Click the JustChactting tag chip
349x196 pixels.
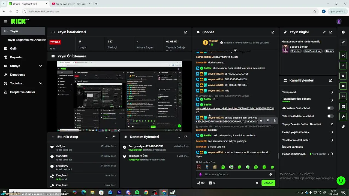313,51
